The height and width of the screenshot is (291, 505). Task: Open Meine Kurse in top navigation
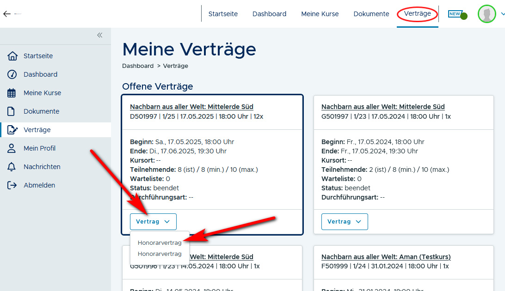pyautogui.click(x=320, y=14)
